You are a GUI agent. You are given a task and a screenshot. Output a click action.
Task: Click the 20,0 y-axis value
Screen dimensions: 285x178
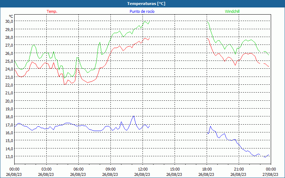(x=9, y=101)
